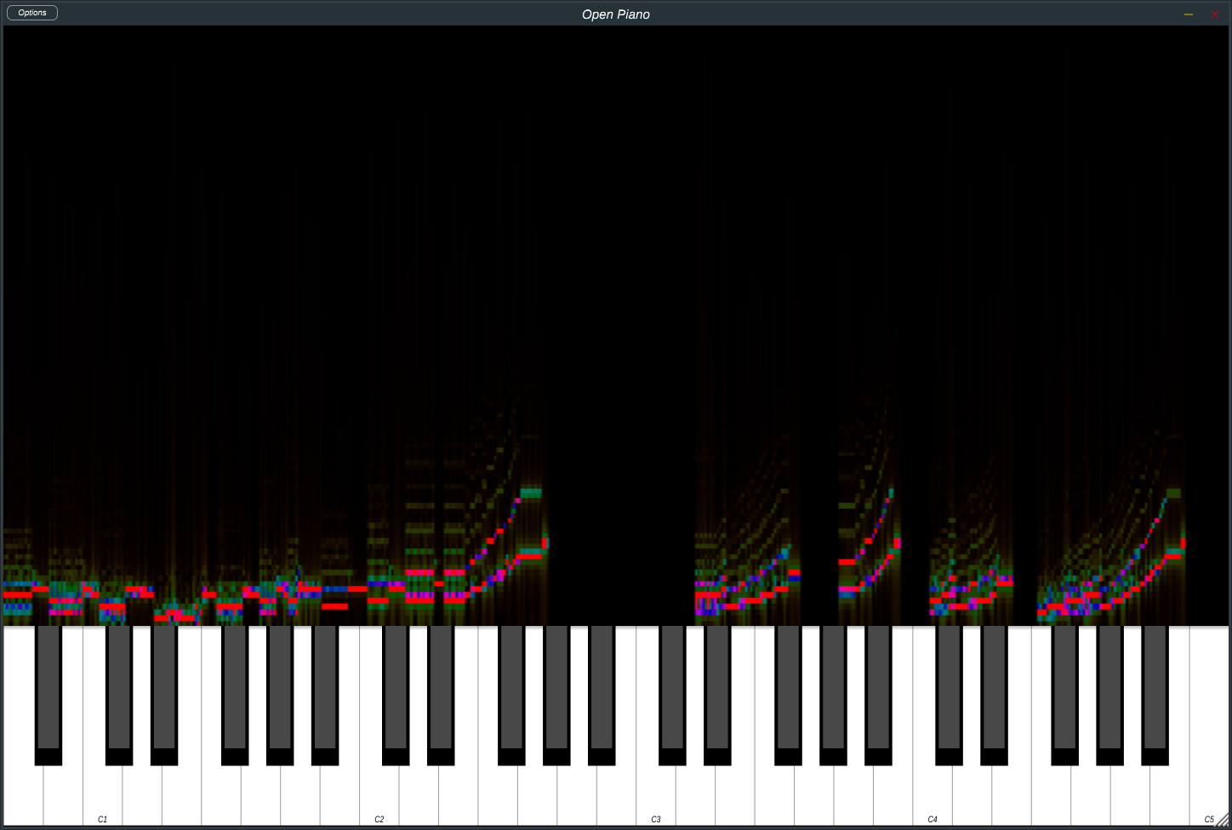
Task: Open the Options menu button
Action: pos(32,13)
